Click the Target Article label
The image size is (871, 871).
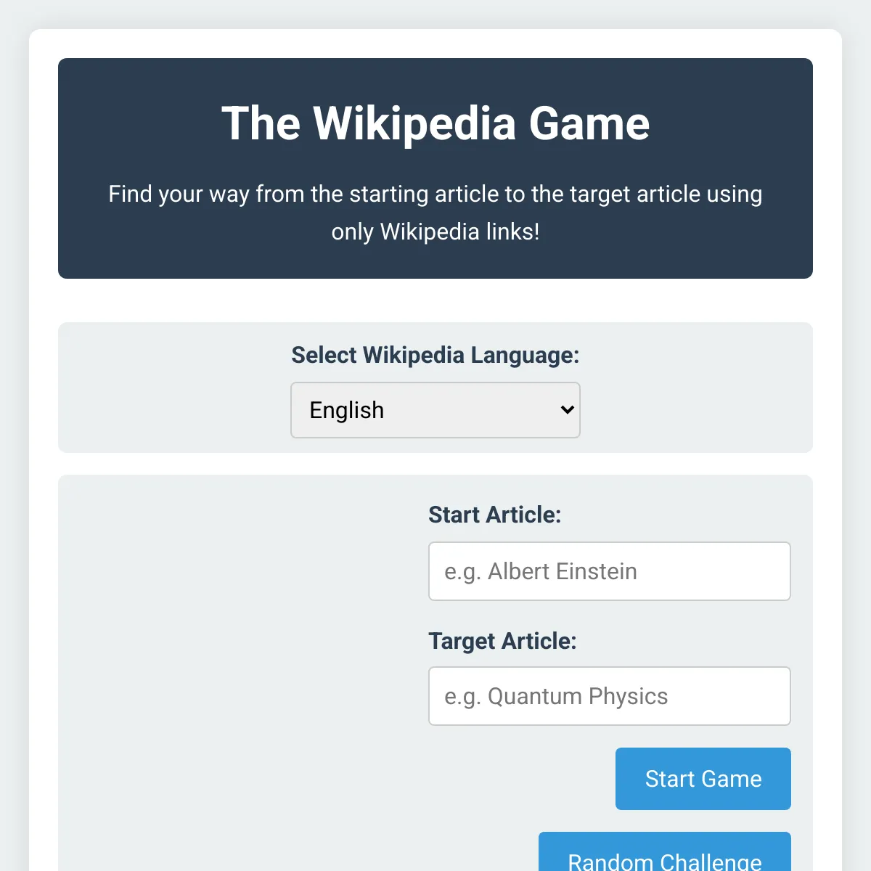click(502, 641)
